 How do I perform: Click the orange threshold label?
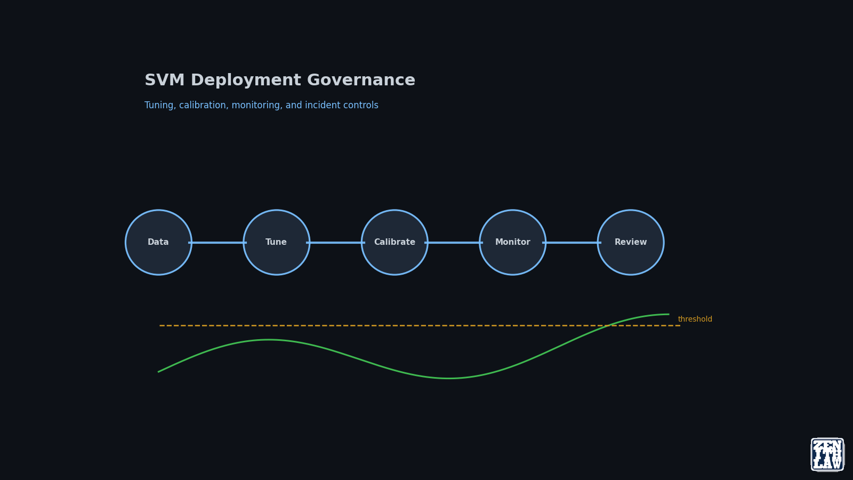pyautogui.click(x=695, y=319)
